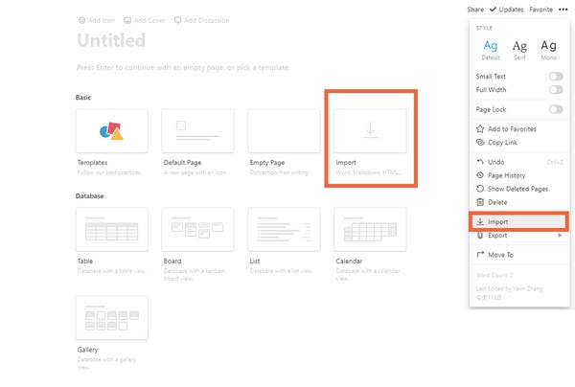Click the Add Discussion text button

point(206,20)
